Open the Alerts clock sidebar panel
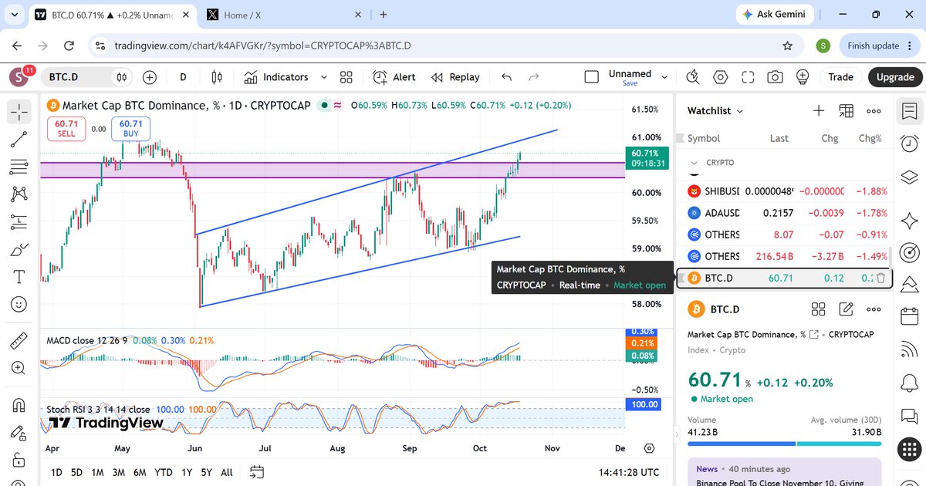This screenshot has height=486, width=926. 910,143
